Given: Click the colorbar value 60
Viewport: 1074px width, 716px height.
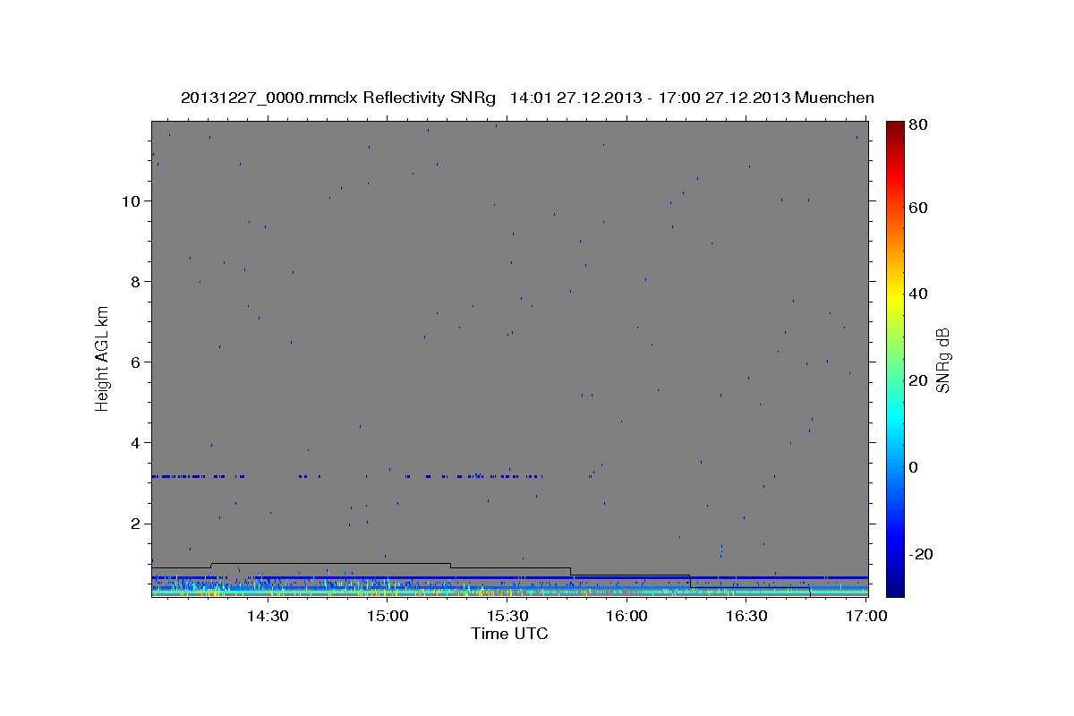Looking at the screenshot, I should [x=920, y=208].
